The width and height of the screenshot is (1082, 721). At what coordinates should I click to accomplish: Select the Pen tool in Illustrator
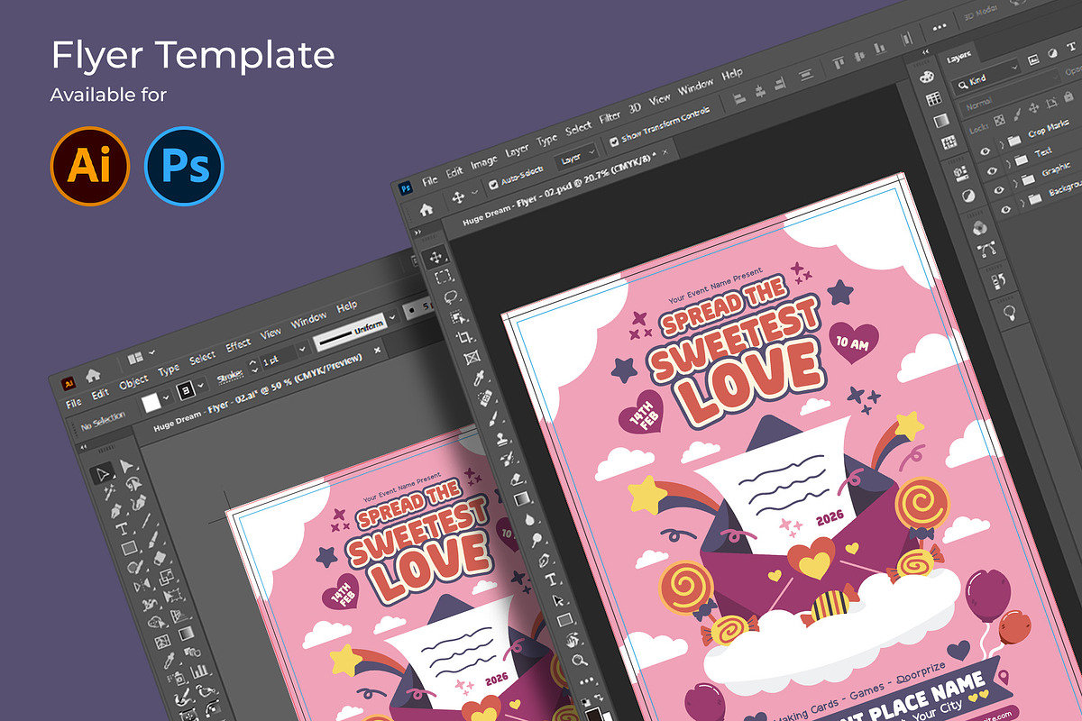click(x=116, y=510)
